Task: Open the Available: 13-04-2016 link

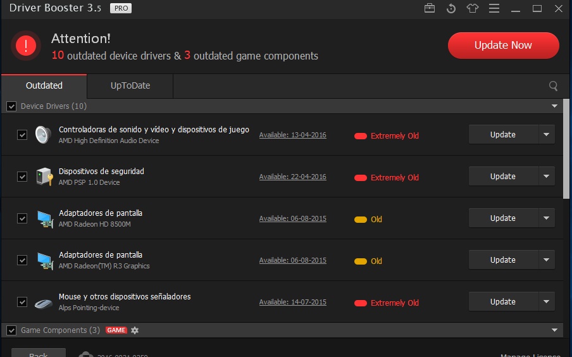Action: point(292,135)
